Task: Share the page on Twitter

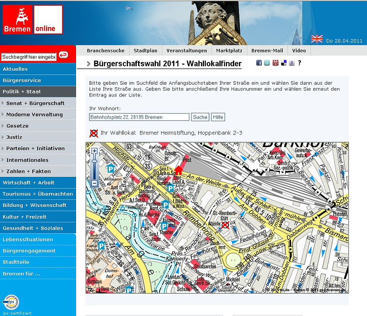Action: (x=267, y=63)
